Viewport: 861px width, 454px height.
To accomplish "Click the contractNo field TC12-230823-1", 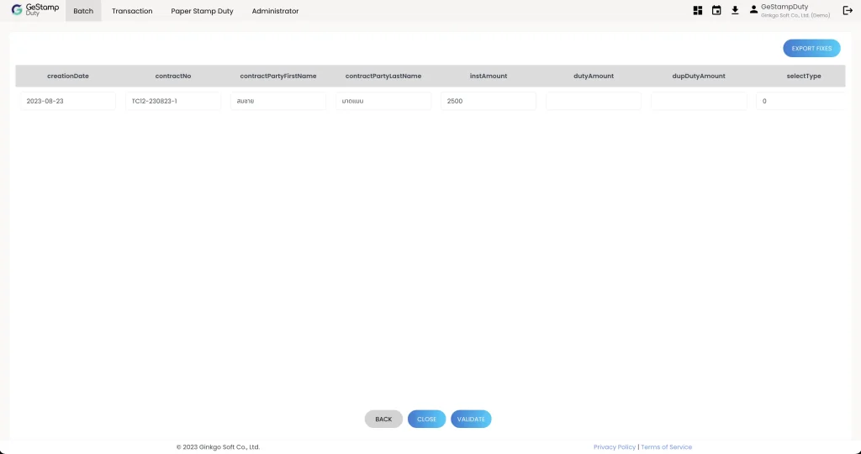I will [172, 101].
